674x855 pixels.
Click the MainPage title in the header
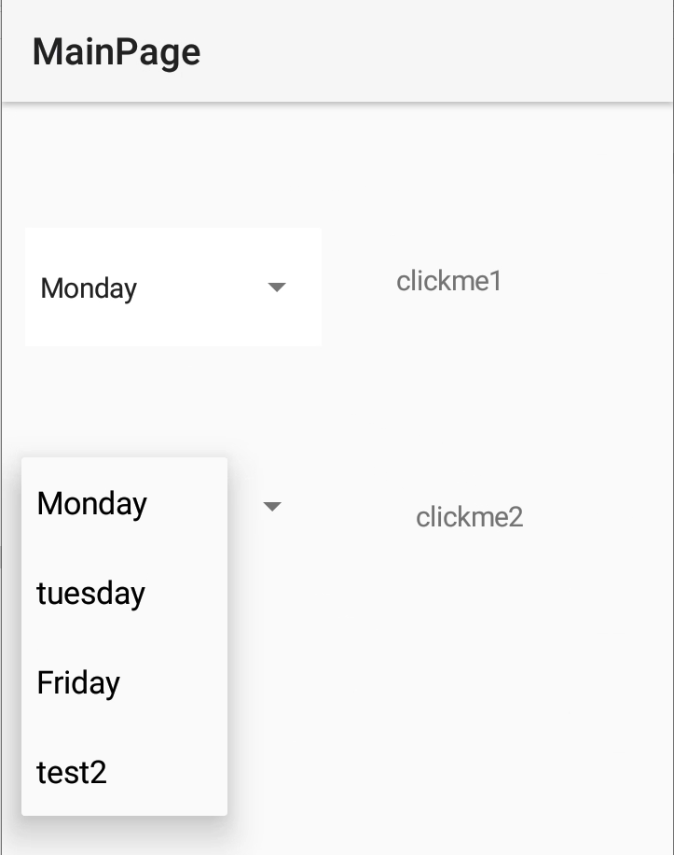pos(117,51)
